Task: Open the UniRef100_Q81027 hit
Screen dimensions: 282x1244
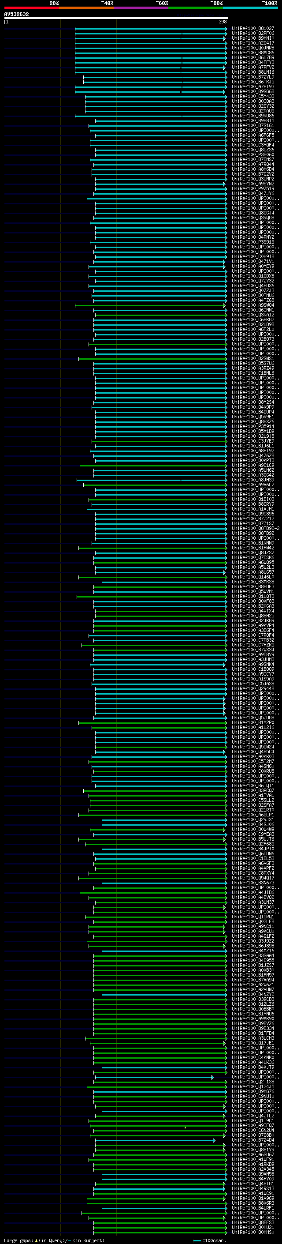Action: [x=253, y=29]
